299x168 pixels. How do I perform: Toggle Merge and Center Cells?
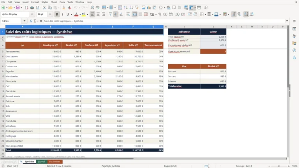coord(135,14)
